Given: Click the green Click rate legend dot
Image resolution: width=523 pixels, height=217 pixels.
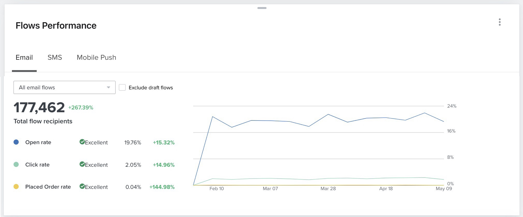Looking at the screenshot, I should tap(16, 165).
